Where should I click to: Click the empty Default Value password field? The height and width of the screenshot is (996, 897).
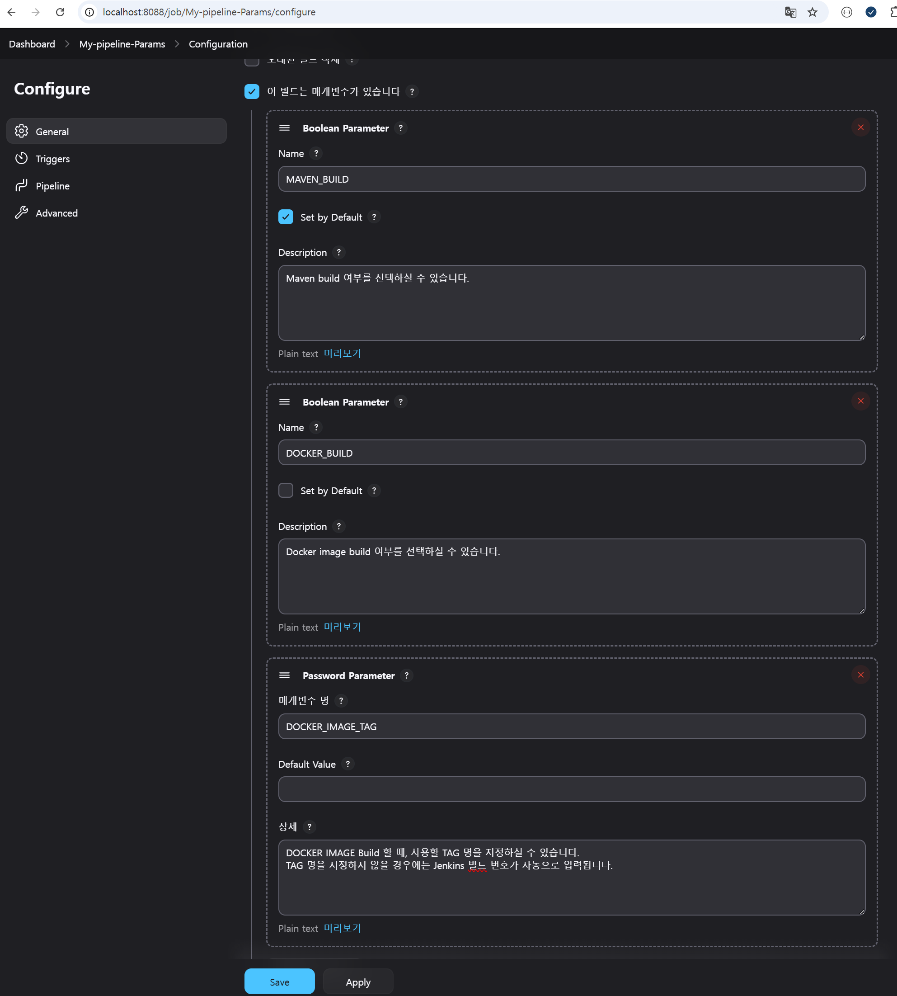point(571,789)
